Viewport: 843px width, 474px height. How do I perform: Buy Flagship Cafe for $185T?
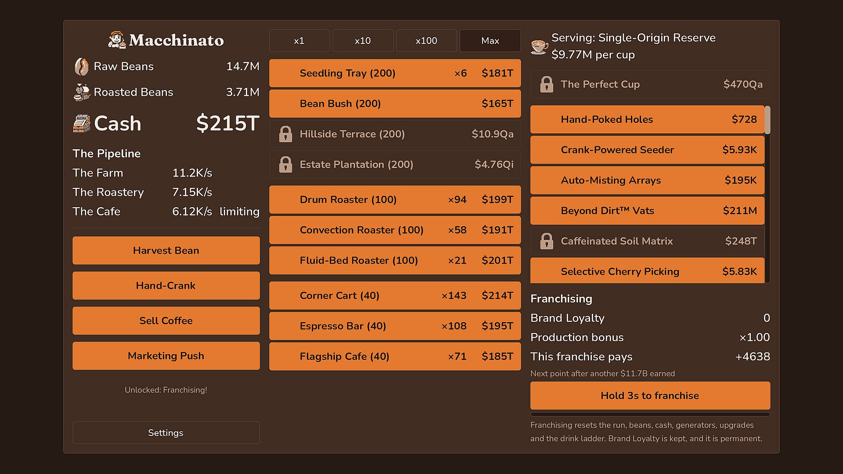[x=395, y=356]
